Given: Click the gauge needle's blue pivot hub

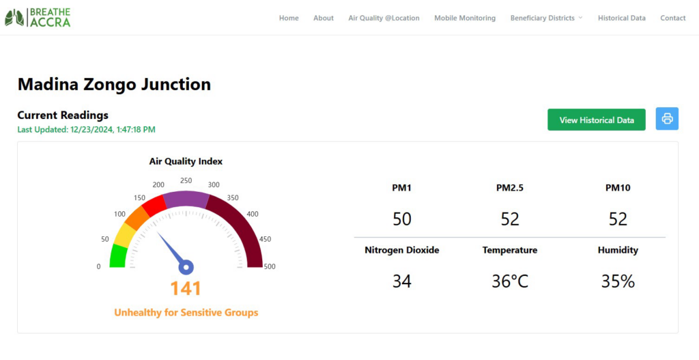Looking at the screenshot, I should [x=186, y=267].
